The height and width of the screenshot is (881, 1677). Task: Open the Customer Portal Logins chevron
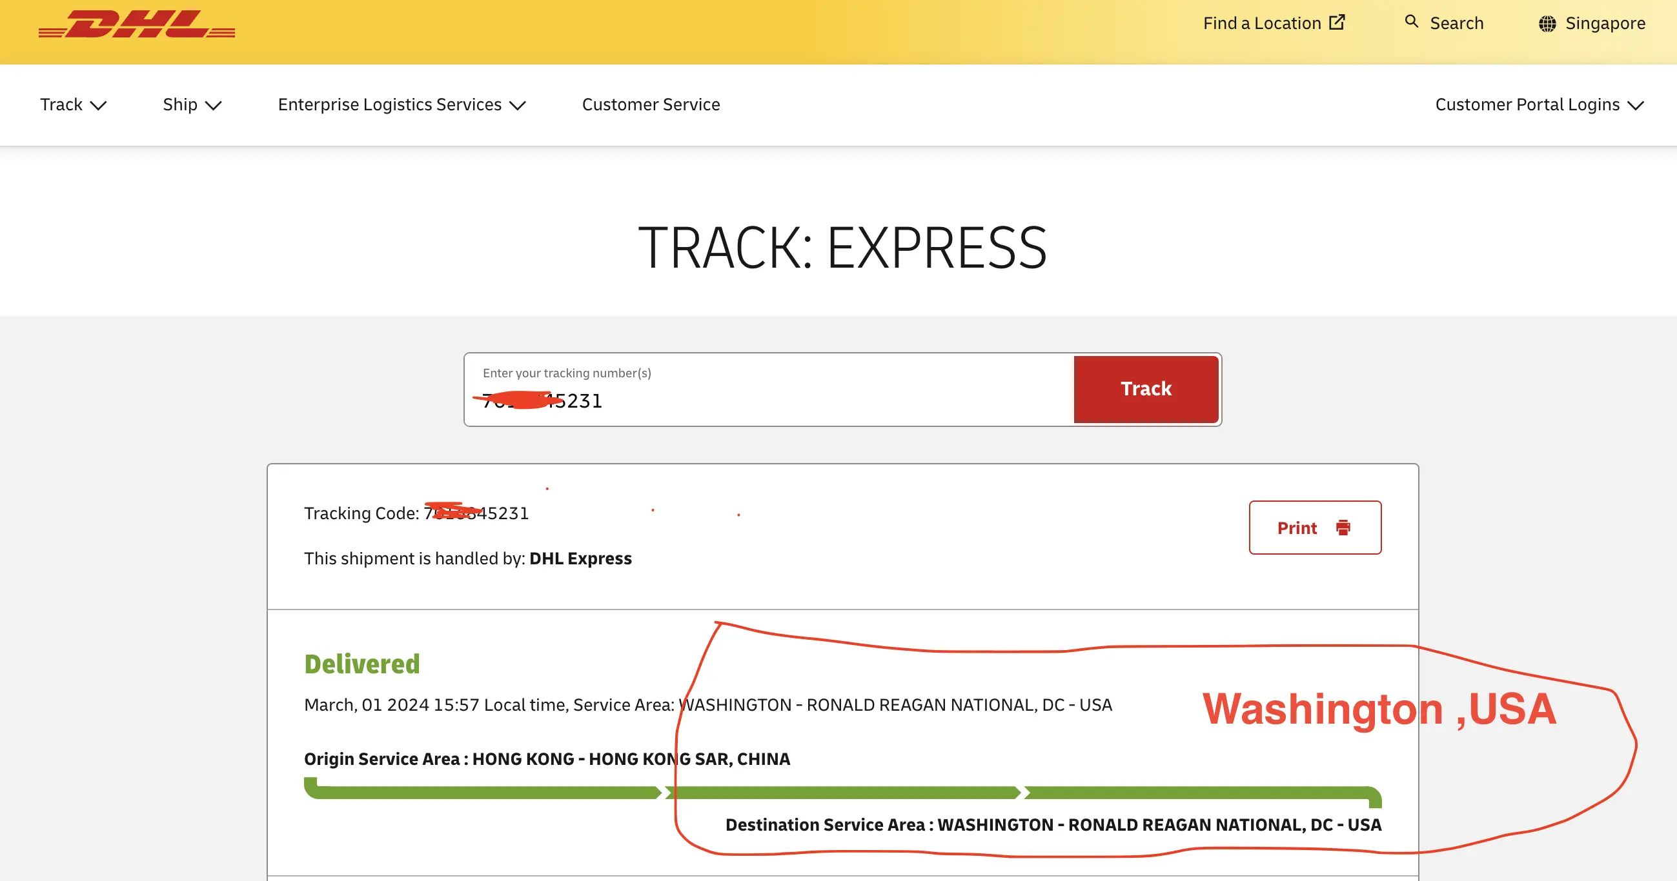pos(1635,105)
